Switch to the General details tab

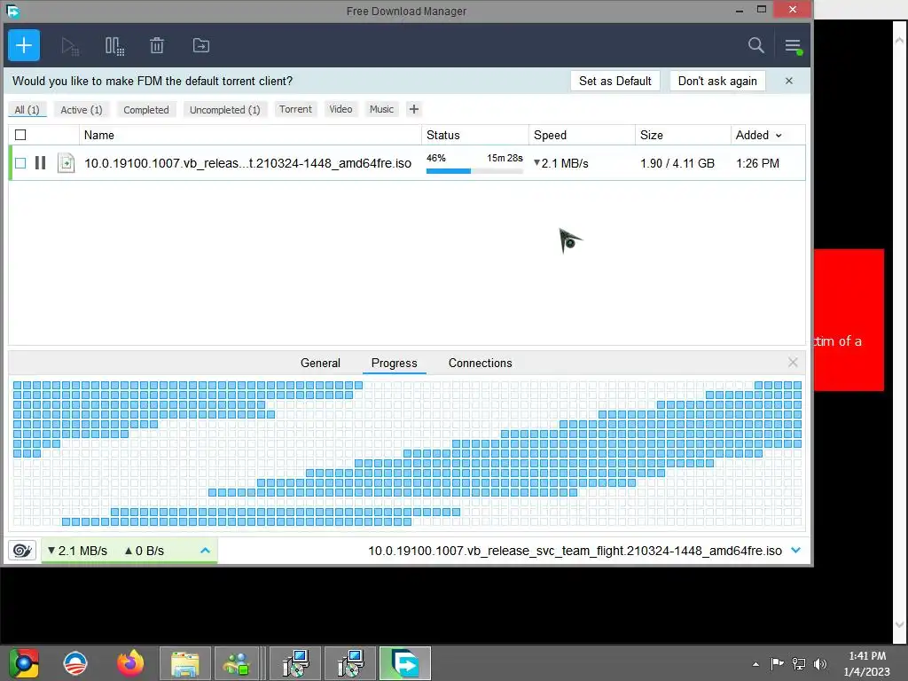(320, 363)
